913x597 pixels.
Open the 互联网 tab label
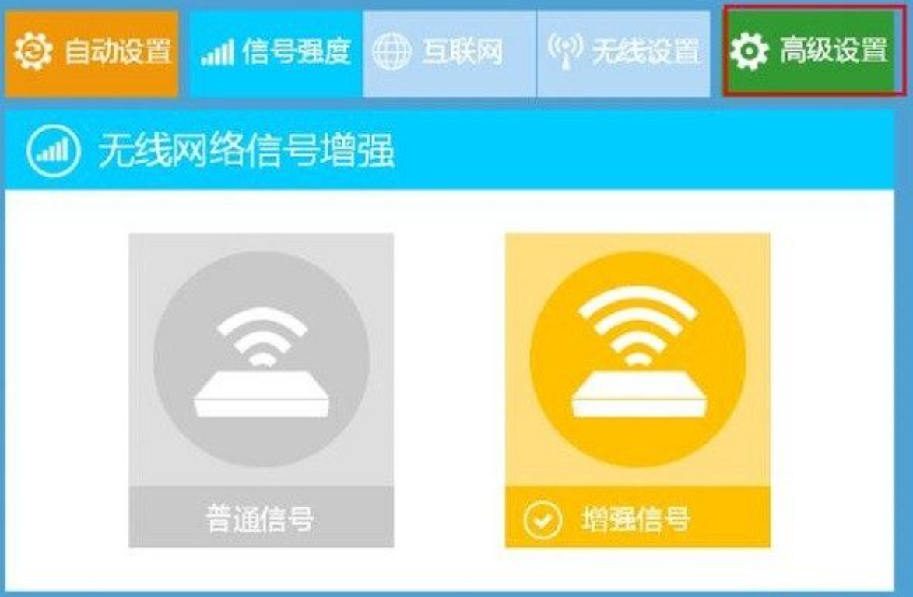(462, 51)
